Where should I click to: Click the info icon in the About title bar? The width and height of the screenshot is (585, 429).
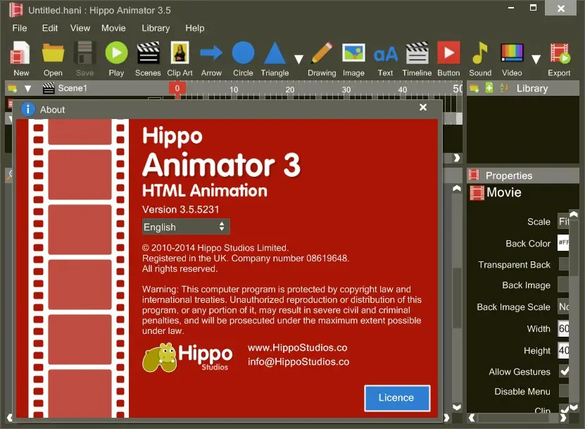28,109
